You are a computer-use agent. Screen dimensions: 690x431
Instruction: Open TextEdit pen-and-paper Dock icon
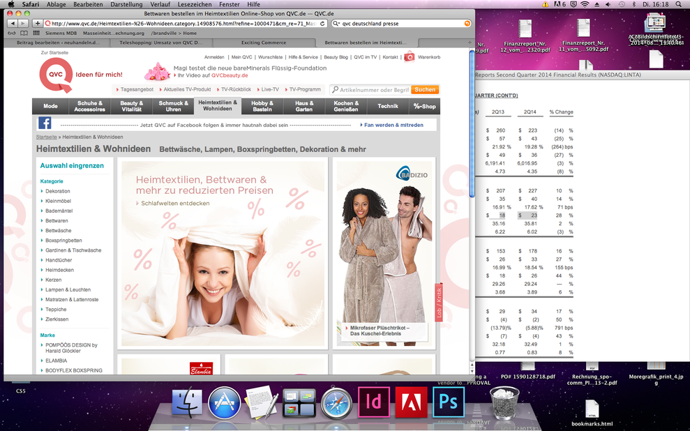coord(262,402)
